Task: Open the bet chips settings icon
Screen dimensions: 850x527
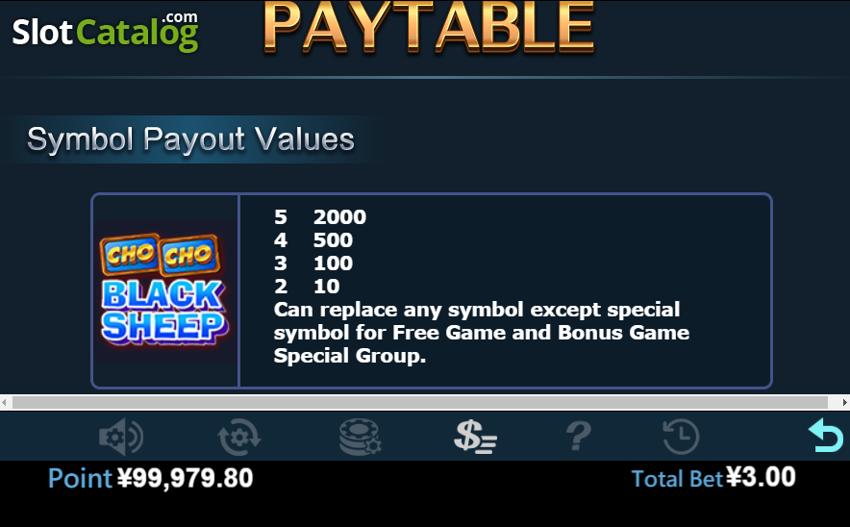Action: pos(360,437)
